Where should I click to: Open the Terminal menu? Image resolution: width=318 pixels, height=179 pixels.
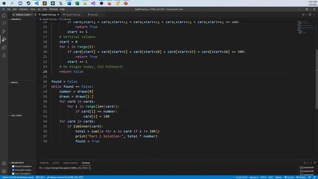pyautogui.click(x=54, y=9)
